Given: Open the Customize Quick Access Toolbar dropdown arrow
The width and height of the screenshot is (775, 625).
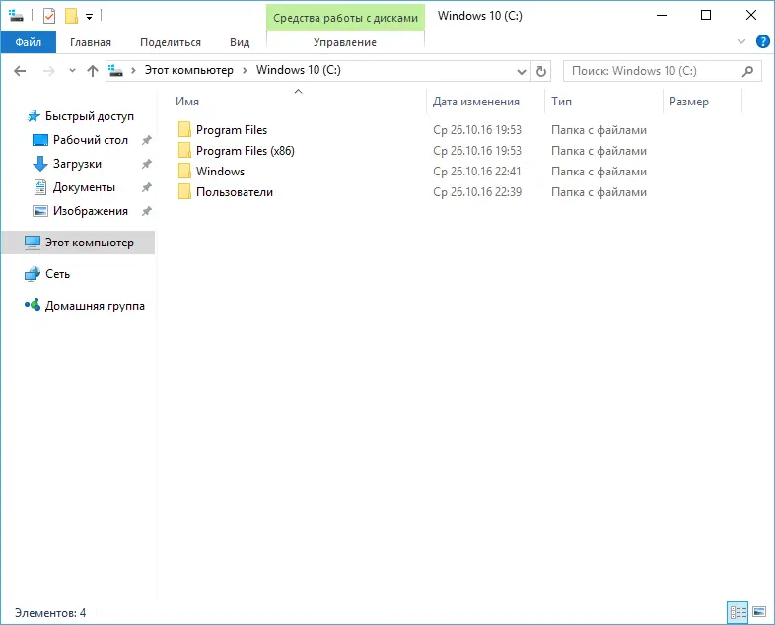Looking at the screenshot, I should 89,17.
